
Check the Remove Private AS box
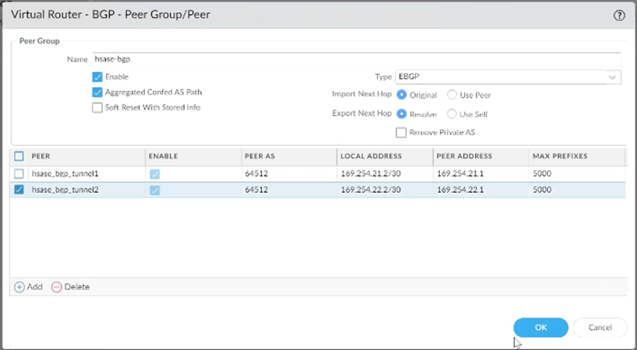pyautogui.click(x=400, y=132)
